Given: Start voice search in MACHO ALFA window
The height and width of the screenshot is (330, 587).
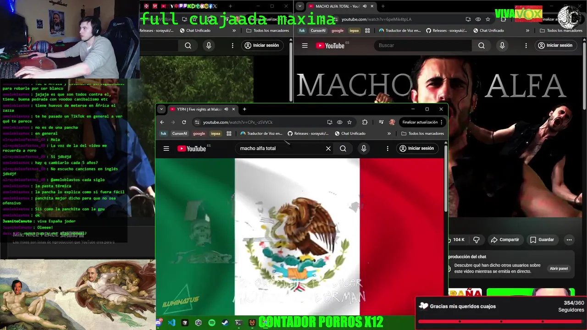Looking at the screenshot, I should pyautogui.click(x=502, y=45).
